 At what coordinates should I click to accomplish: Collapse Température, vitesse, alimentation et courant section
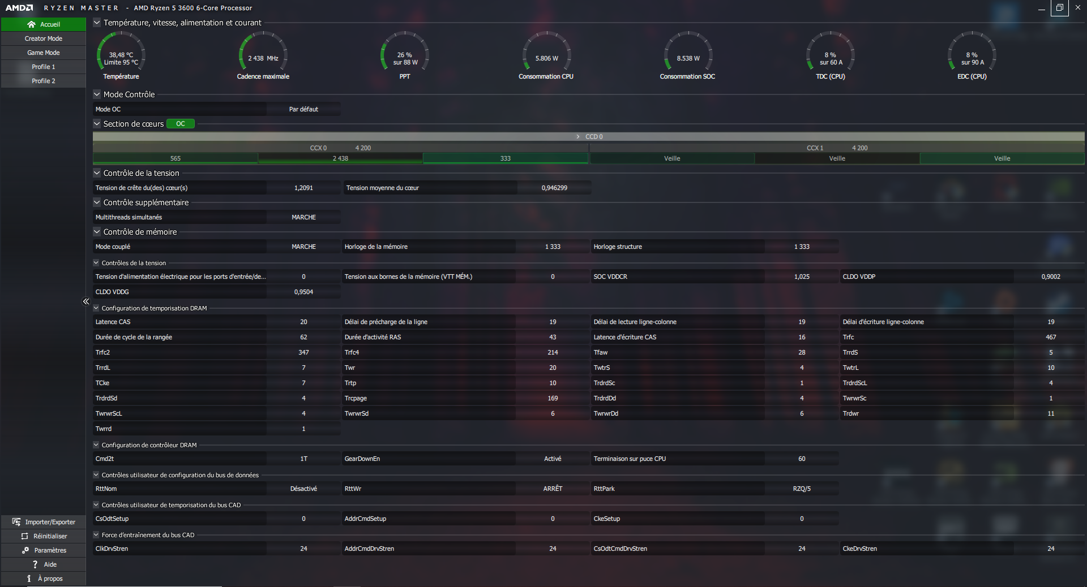tap(97, 23)
